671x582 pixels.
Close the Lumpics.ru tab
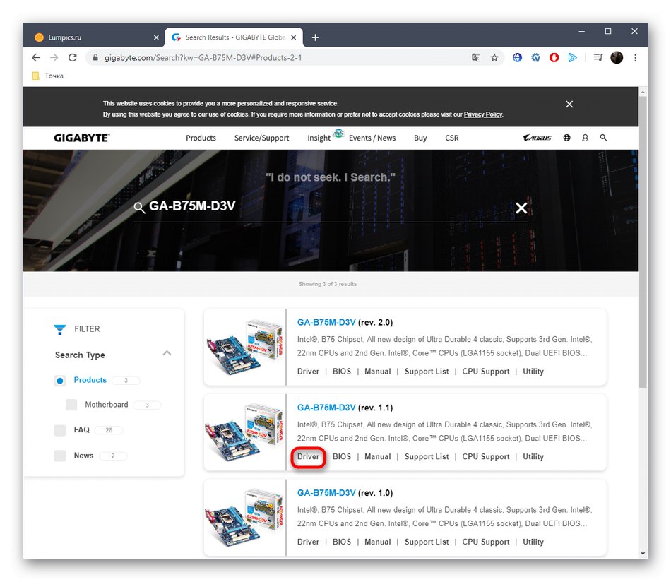coord(156,37)
